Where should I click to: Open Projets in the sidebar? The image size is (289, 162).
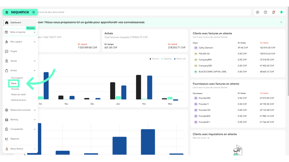tap(13, 51)
